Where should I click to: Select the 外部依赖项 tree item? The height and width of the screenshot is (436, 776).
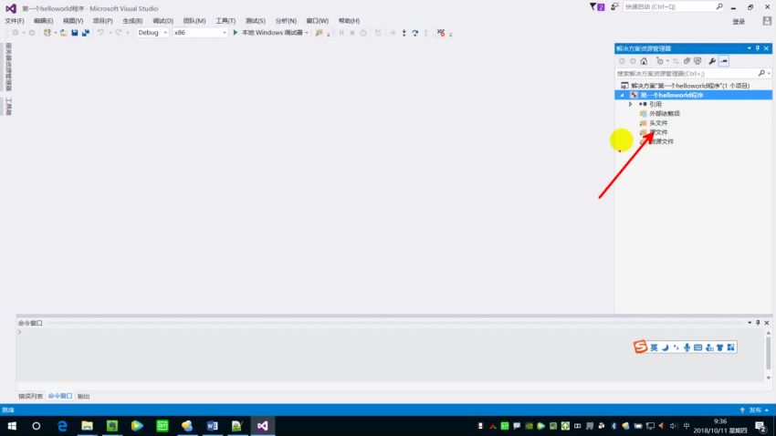coord(664,114)
